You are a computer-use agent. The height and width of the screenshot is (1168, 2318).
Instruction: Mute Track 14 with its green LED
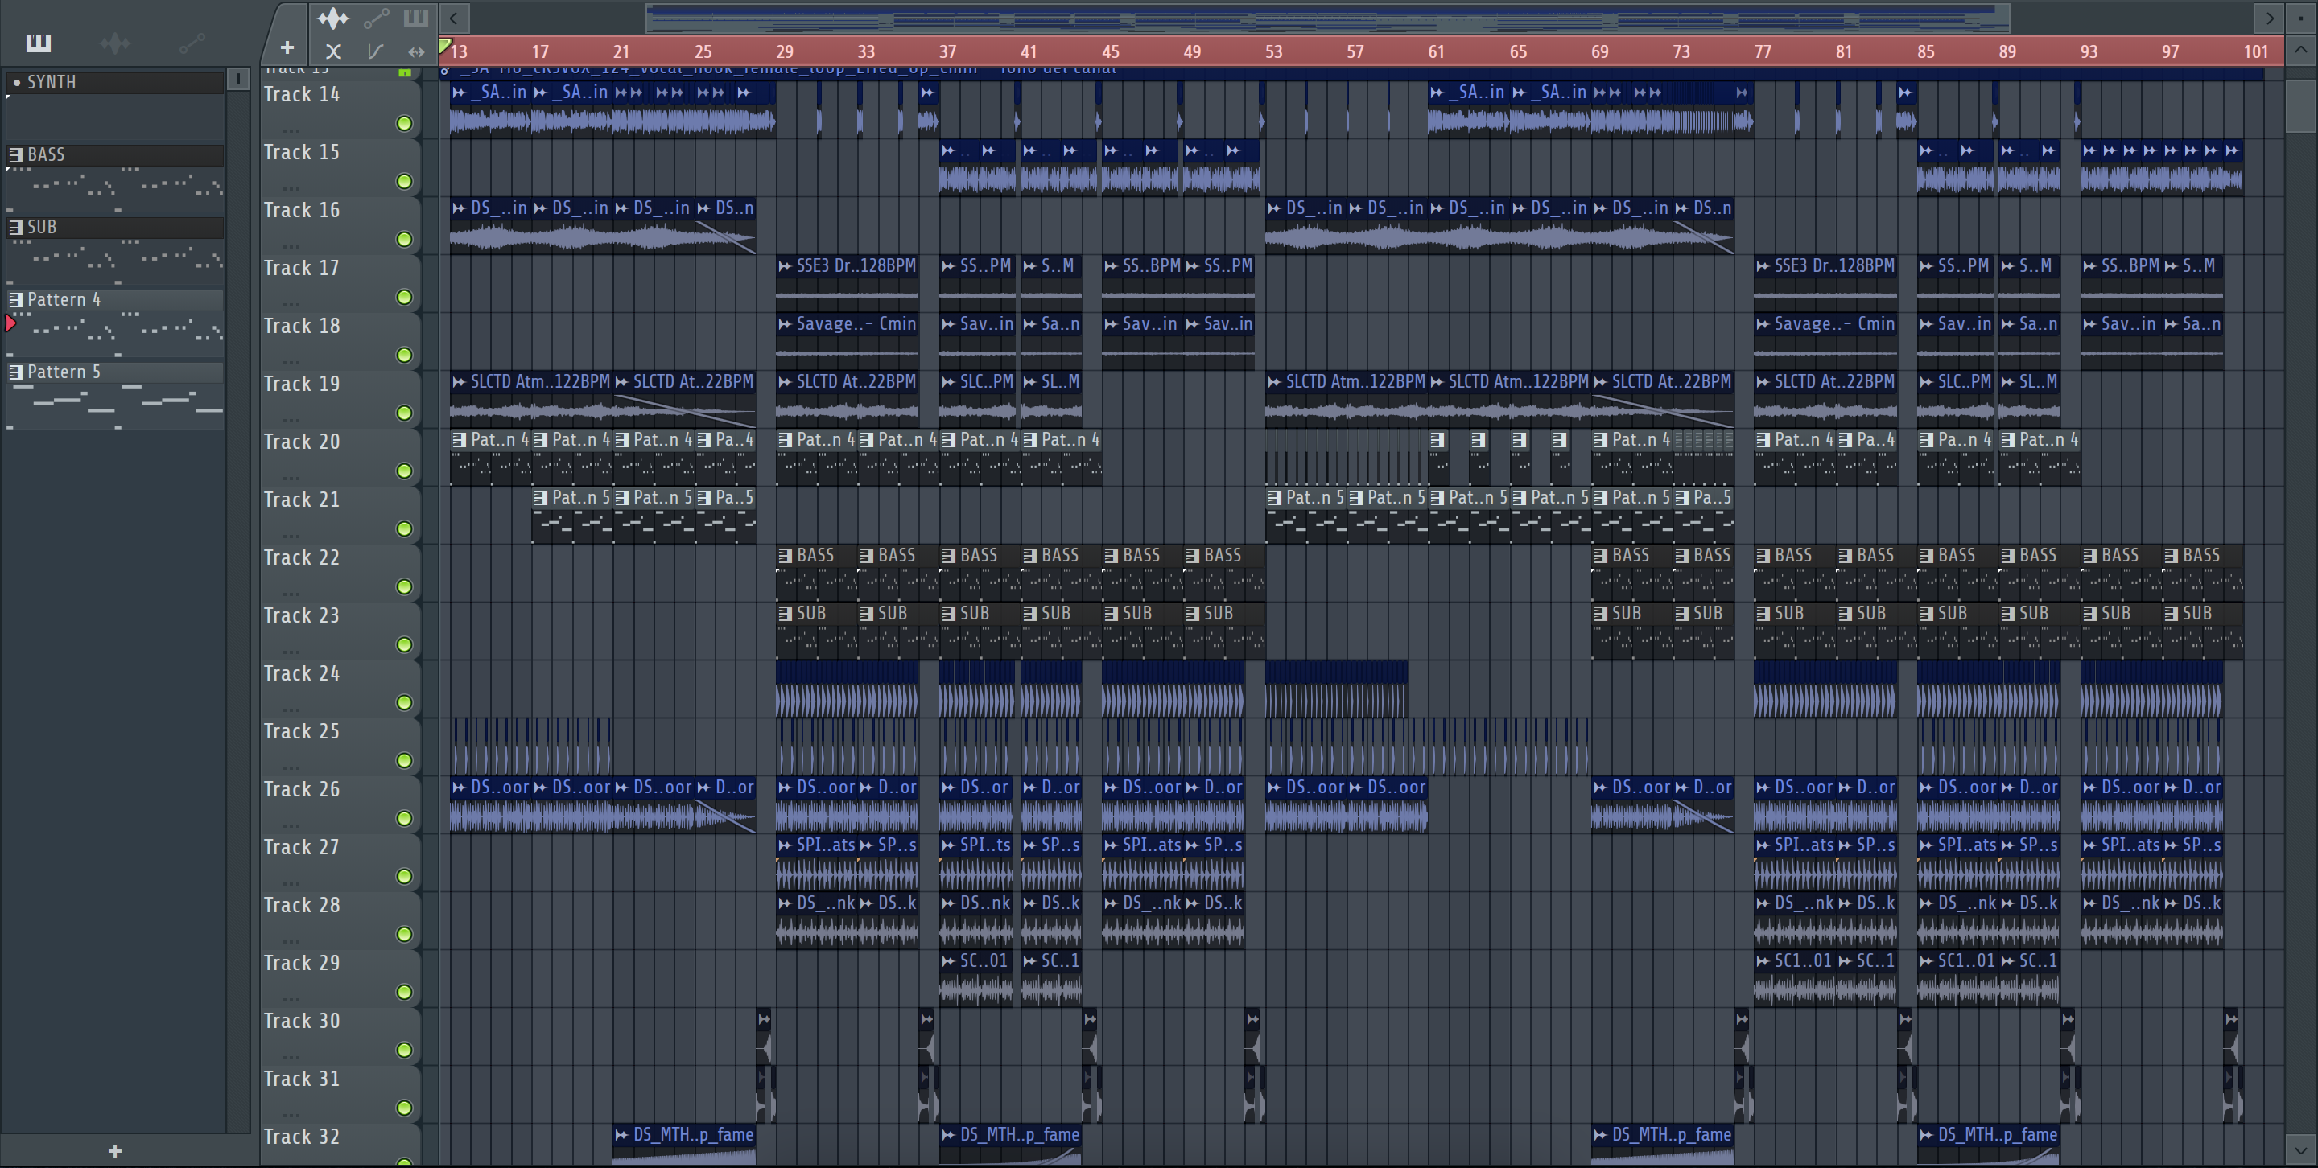[x=405, y=123]
